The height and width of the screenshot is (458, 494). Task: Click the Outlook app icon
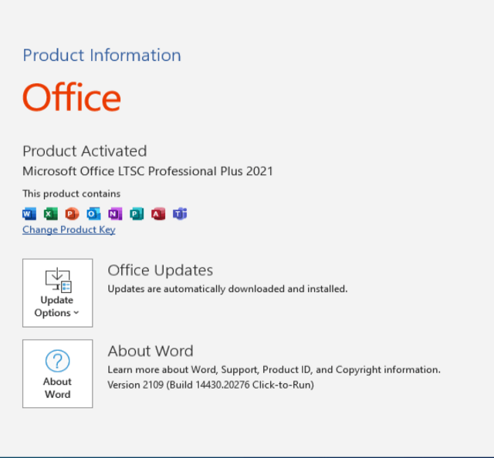(93, 214)
